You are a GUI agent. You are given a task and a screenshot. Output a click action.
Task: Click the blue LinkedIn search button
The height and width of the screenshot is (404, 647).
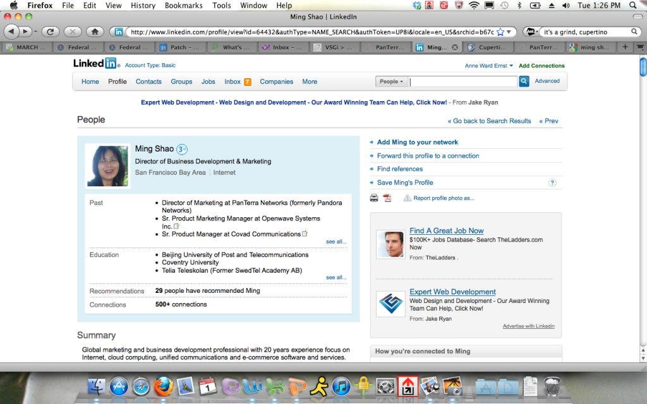tap(524, 81)
